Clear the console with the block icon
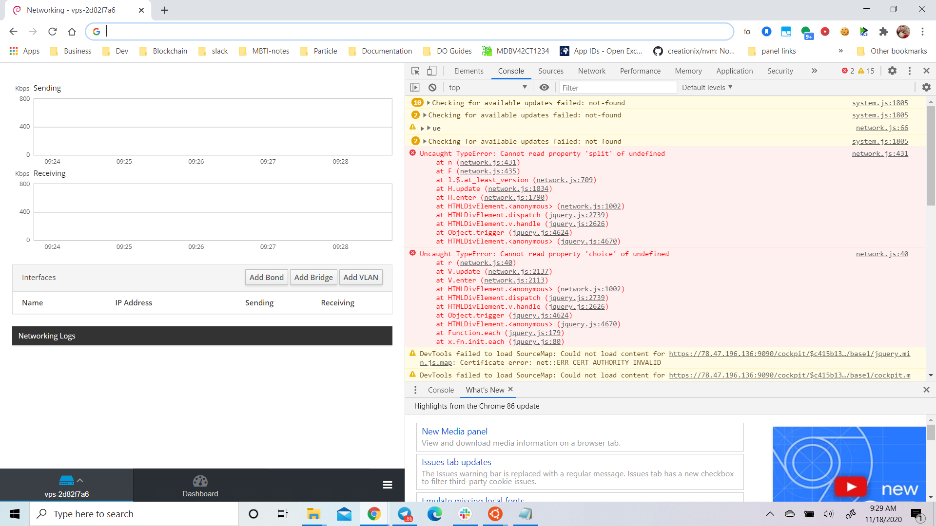This screenshot has height=526, width=936. (432, 88)
